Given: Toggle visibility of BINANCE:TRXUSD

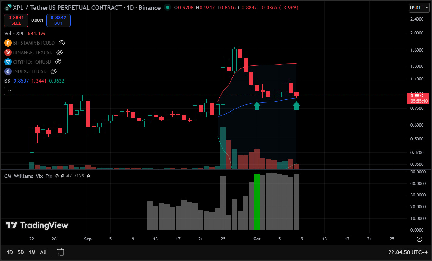Looking at the screenshot, I should pyautogui.click(x=59, y=52).
